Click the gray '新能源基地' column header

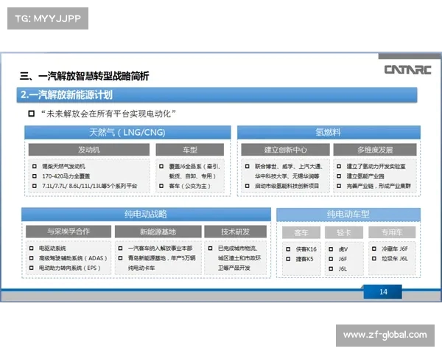coord(158,232)
